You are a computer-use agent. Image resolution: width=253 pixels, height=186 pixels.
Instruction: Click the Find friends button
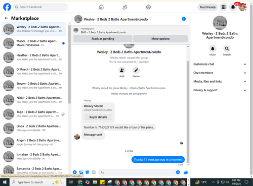coord(207,7)
